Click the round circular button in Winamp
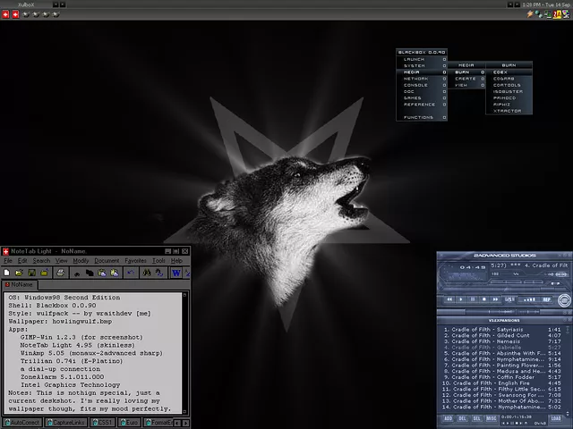This screenshot has width=573, height=429. click(x=564, y=300)
